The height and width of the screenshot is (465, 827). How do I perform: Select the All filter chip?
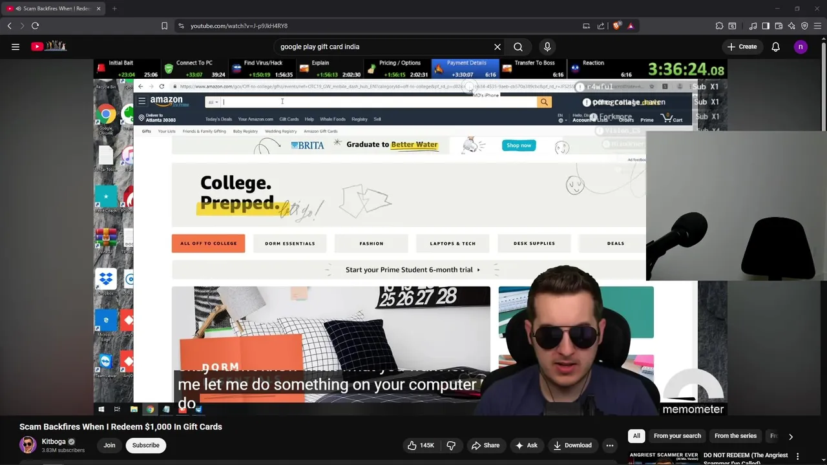[636, 436]
